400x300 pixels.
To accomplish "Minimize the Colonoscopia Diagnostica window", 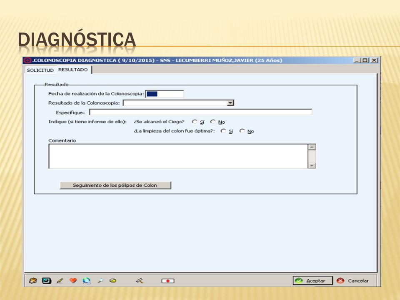I will (356, 60).
